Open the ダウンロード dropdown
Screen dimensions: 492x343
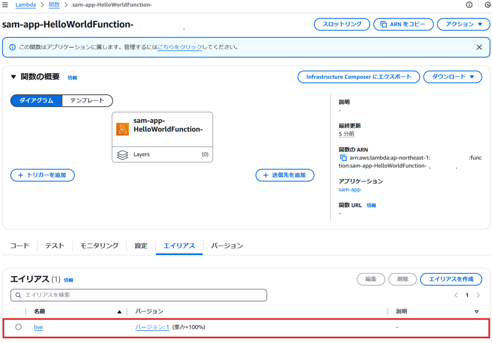(453, 77)
